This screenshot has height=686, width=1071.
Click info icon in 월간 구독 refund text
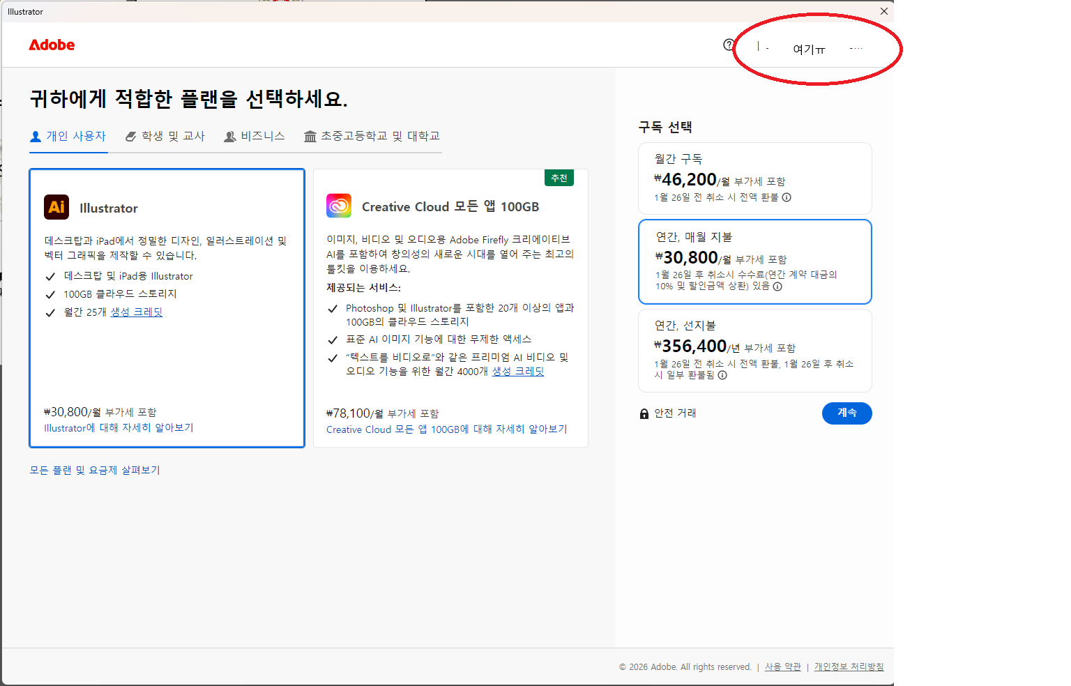787,197
